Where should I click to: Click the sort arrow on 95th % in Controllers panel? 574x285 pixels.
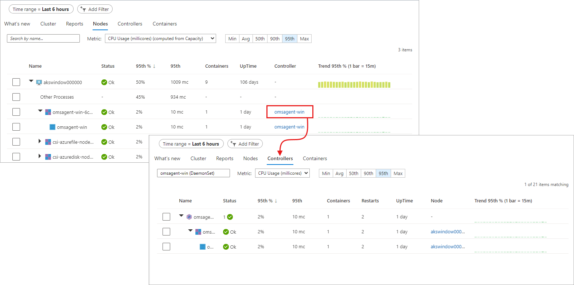(276, 201)
